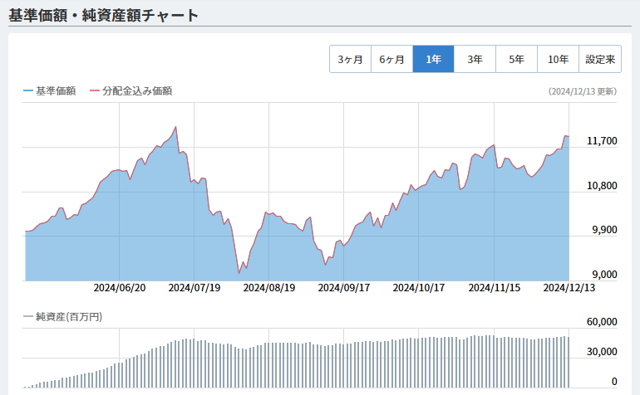
Task: Switch chart to 10年 period
Action: 558,59
